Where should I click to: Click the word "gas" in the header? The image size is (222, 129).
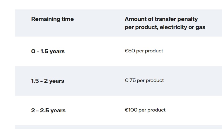pyautogui.click(x=200, y=28)
